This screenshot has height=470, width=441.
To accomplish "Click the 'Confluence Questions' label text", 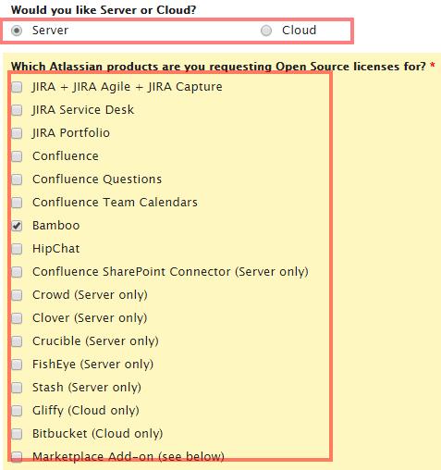I will pos(97,179).
